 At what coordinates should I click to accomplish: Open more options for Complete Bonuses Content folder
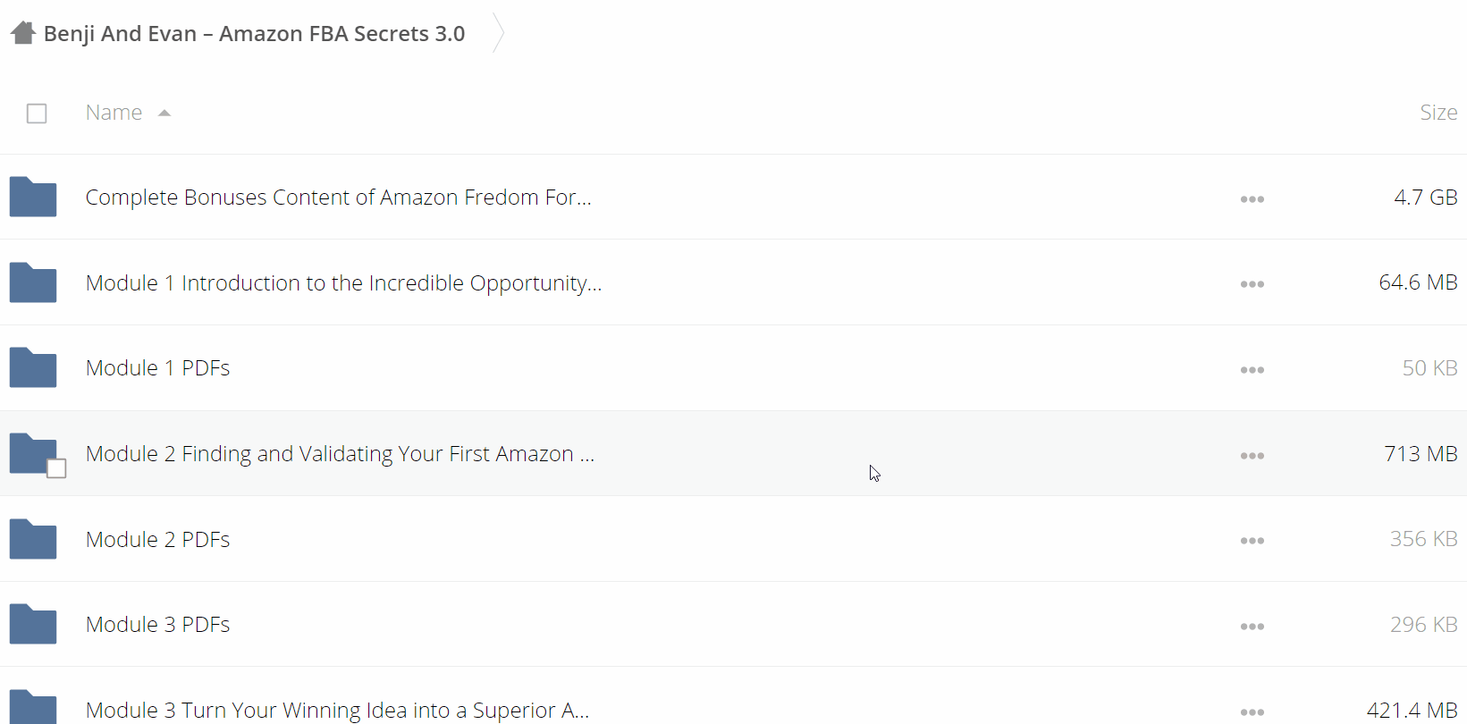tap(1252, 198)
